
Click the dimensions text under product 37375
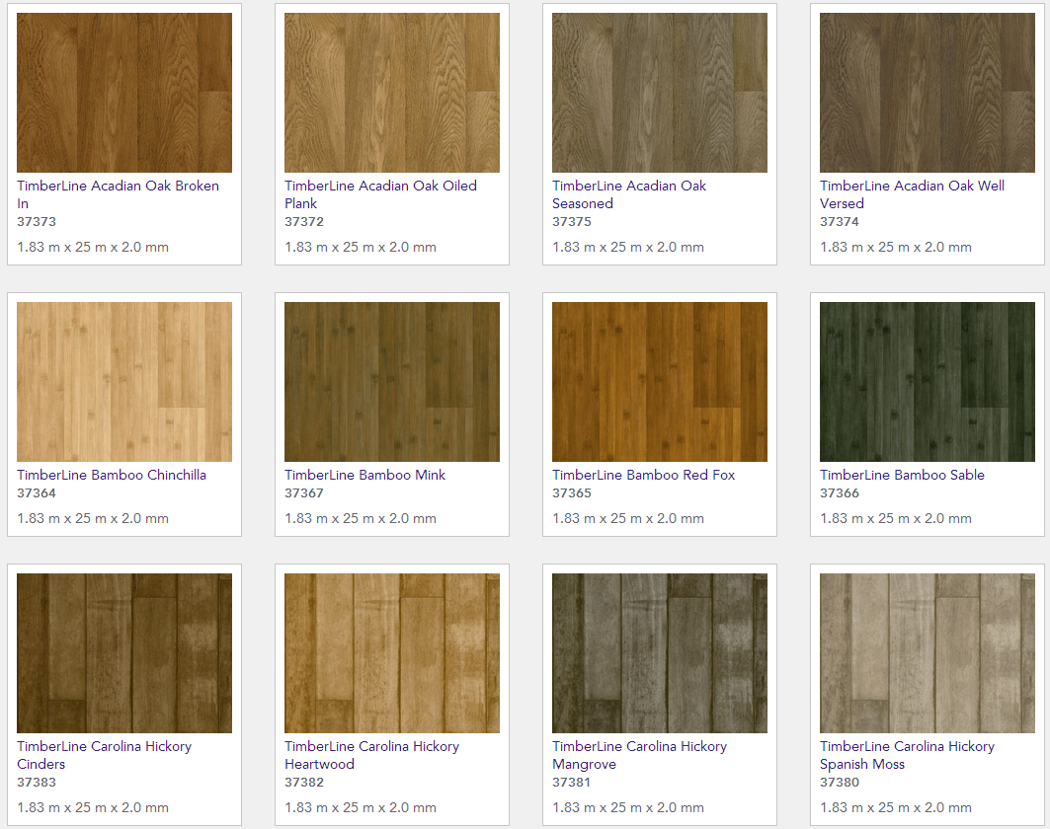coord(628,247)
